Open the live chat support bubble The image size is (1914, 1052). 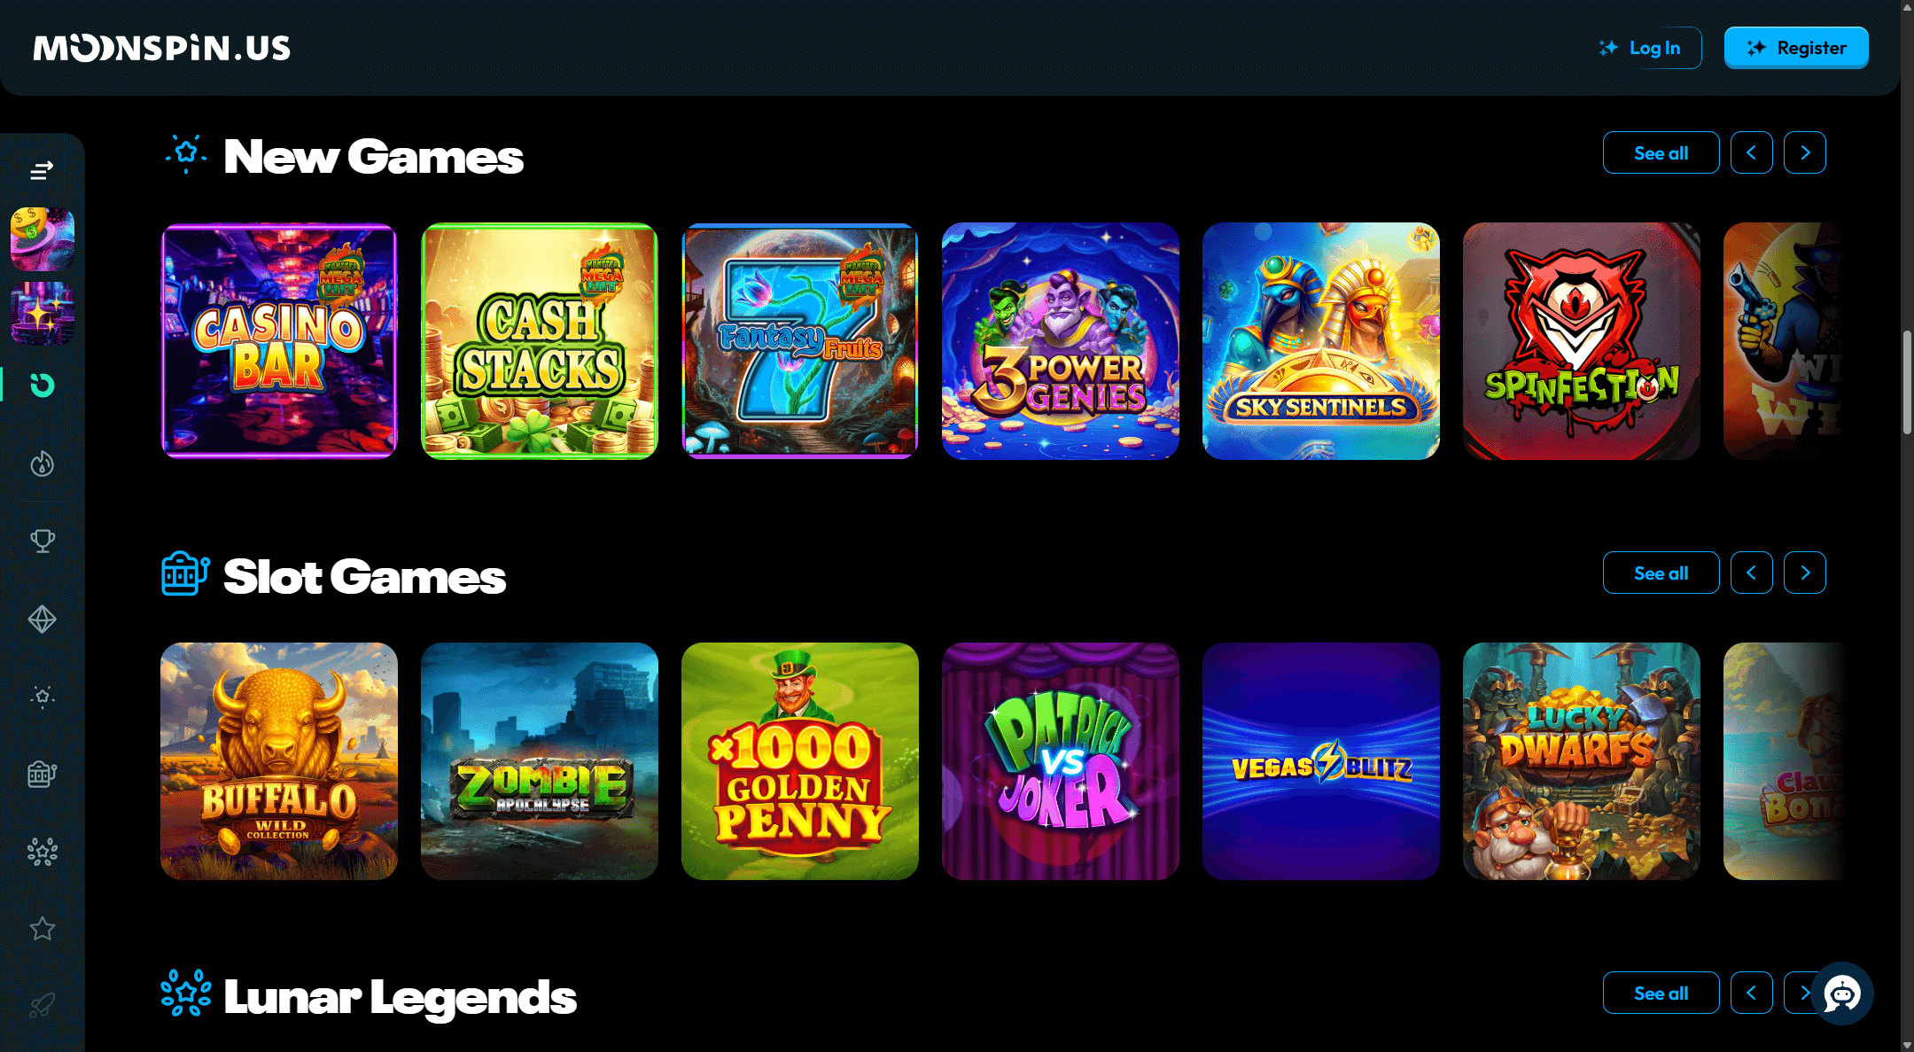(1842, 994)
